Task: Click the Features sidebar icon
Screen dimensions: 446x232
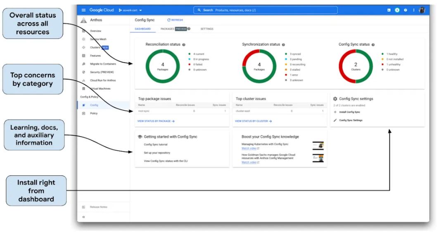Action: click(83, 56)
